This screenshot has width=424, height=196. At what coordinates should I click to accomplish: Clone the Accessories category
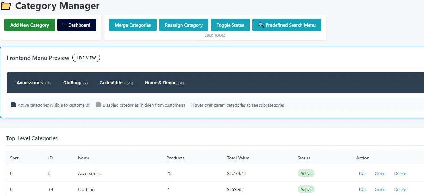380,173
